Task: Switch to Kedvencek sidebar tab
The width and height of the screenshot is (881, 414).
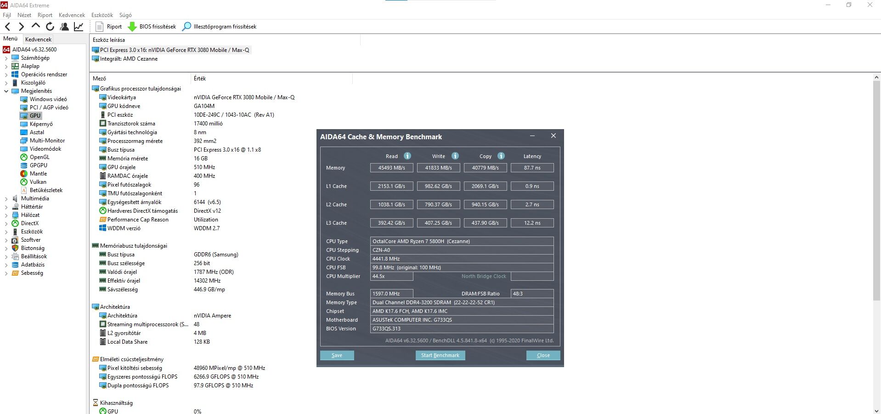Action: [x=39, y=40]
